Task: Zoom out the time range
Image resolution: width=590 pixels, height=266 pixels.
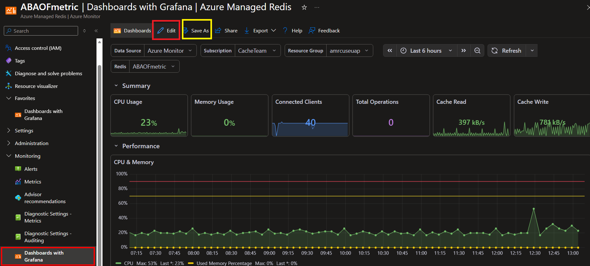Action: pos(477,51)
